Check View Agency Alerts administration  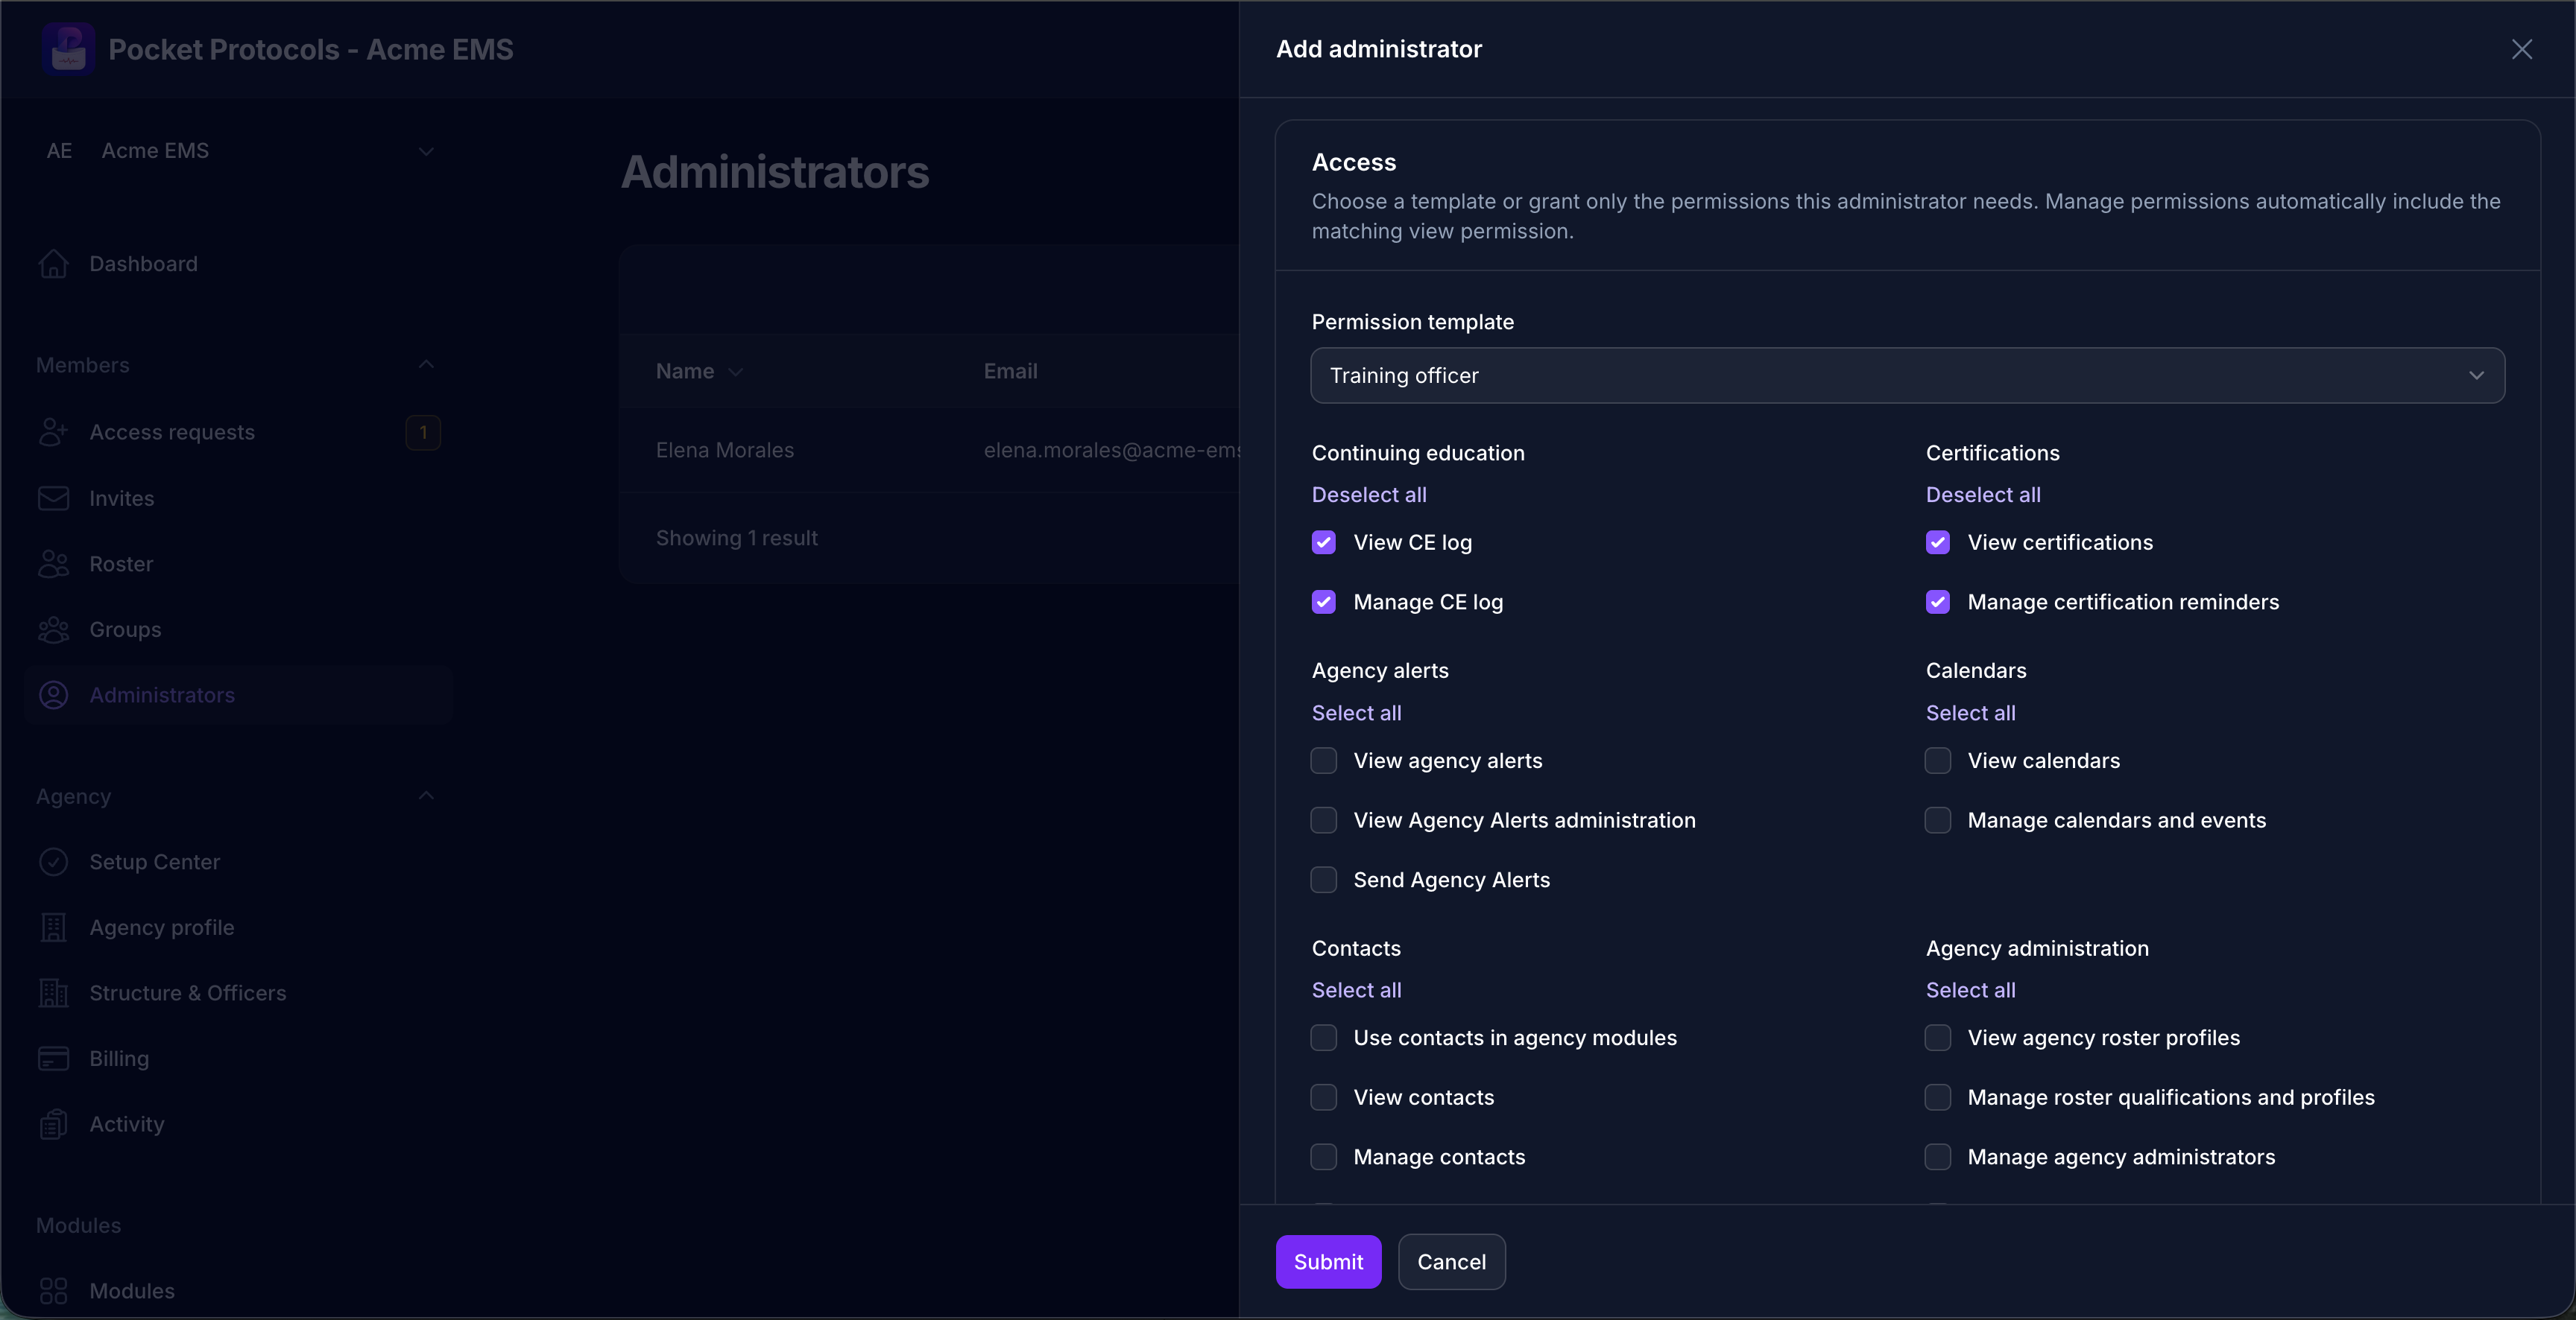pyautogui.click(x=1323, y=820)
